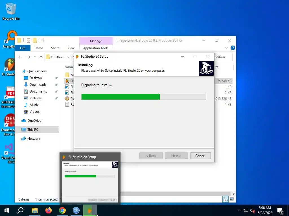Image resolution: width=289 pixels, height=216 pixels.
Task: Click the Explorer Help question mark icon
Action: pos(233,48)
